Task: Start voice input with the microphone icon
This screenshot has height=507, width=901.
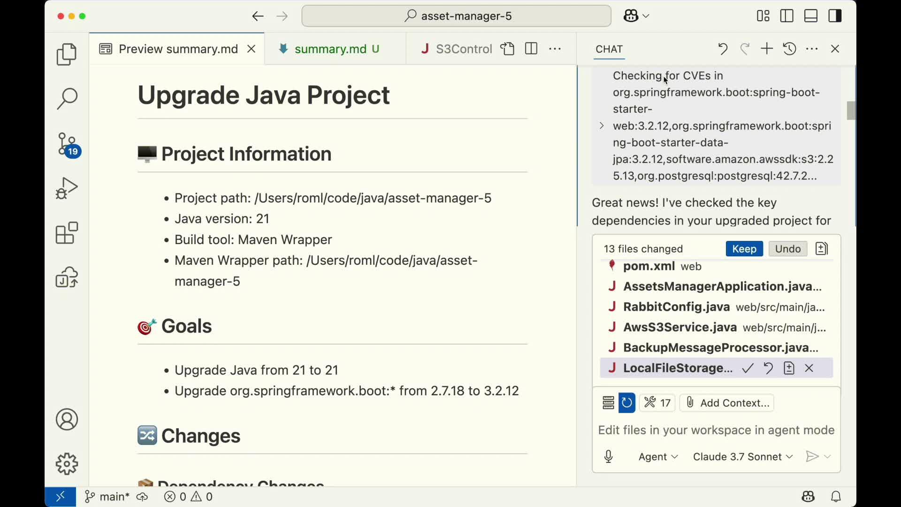Action: pos(609,456)
